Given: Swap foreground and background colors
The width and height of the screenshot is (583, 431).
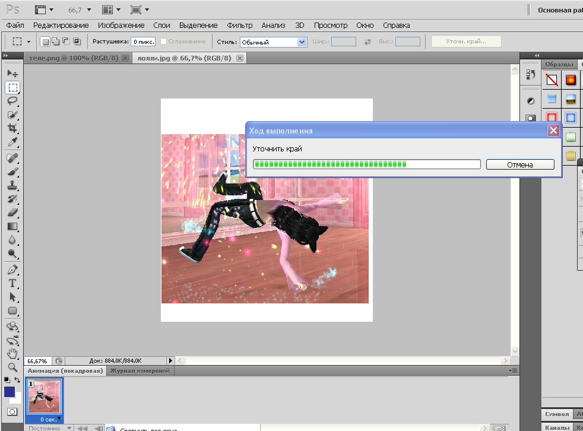Looking at the screenshot, I should (x=17, y=380).
